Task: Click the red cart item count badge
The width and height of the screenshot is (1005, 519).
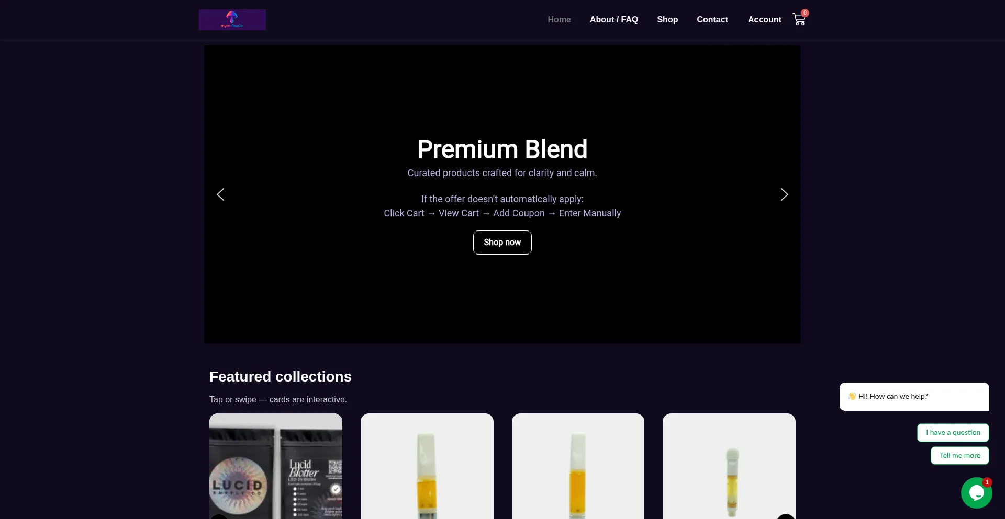Action: tap(805, 13)
